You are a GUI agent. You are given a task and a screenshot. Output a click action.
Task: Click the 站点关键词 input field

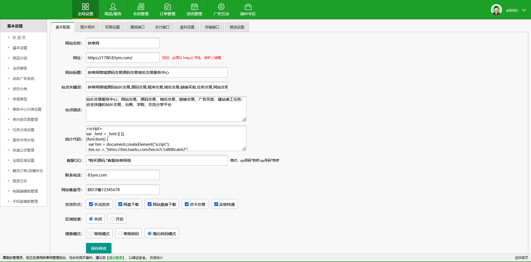click(157, 87)
